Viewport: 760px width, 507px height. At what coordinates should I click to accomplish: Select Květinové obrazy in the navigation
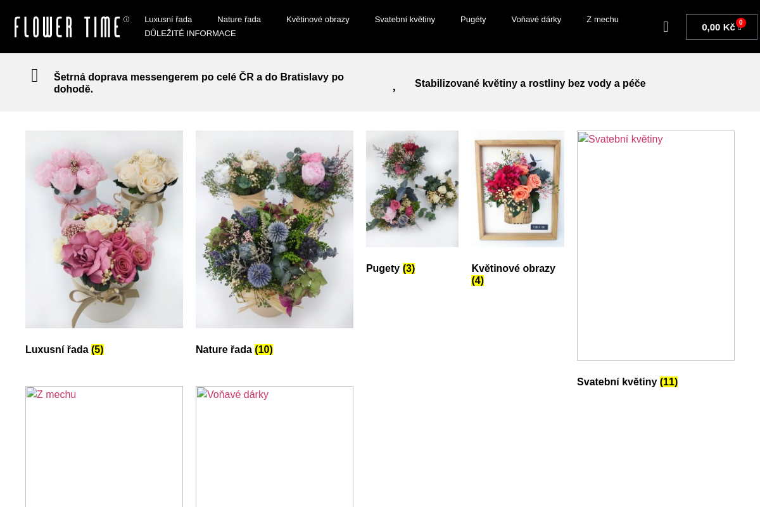[x=317, y=19]
